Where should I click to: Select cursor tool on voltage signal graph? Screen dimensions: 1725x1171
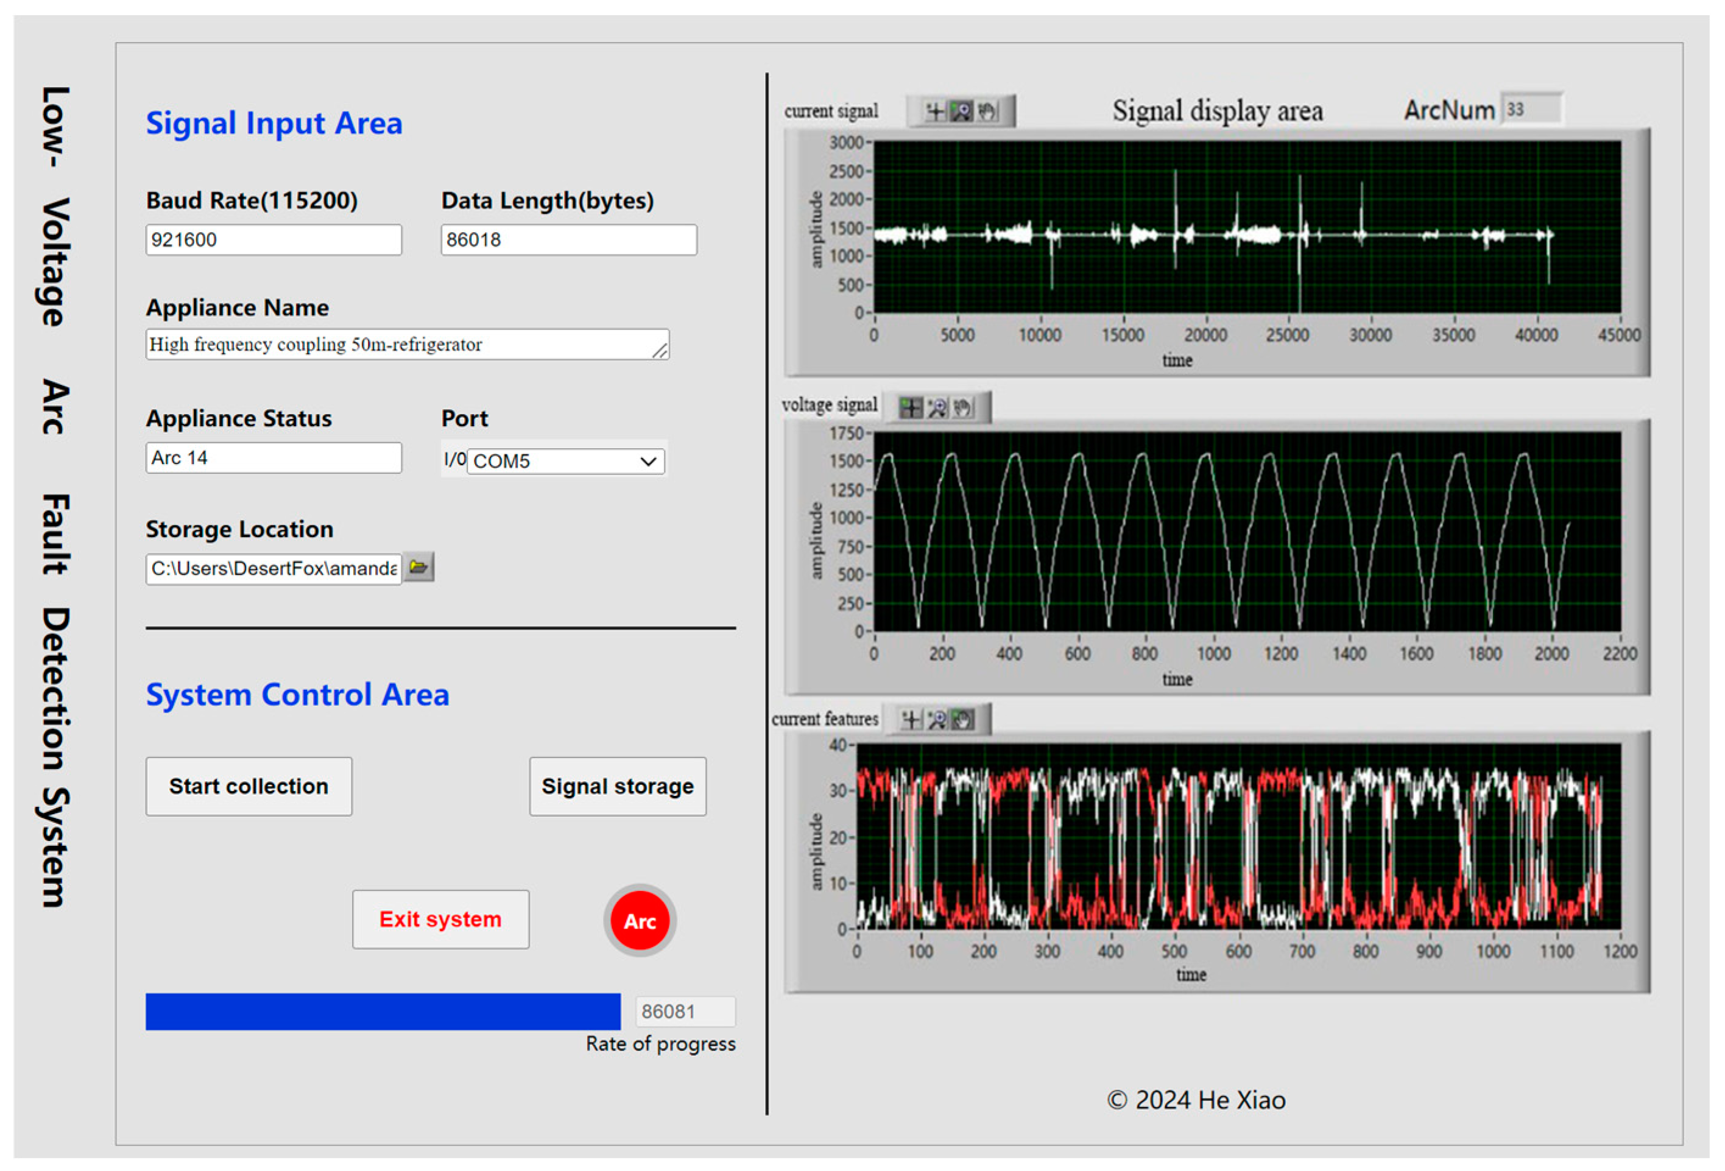[x=911, y=407]
